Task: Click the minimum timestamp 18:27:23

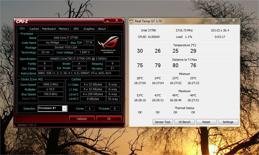Action: [x=193, y=83]
